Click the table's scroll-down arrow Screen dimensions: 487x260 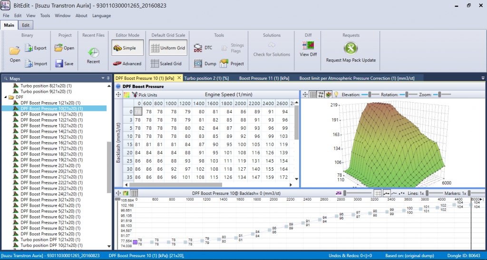[x=297, y=179]
